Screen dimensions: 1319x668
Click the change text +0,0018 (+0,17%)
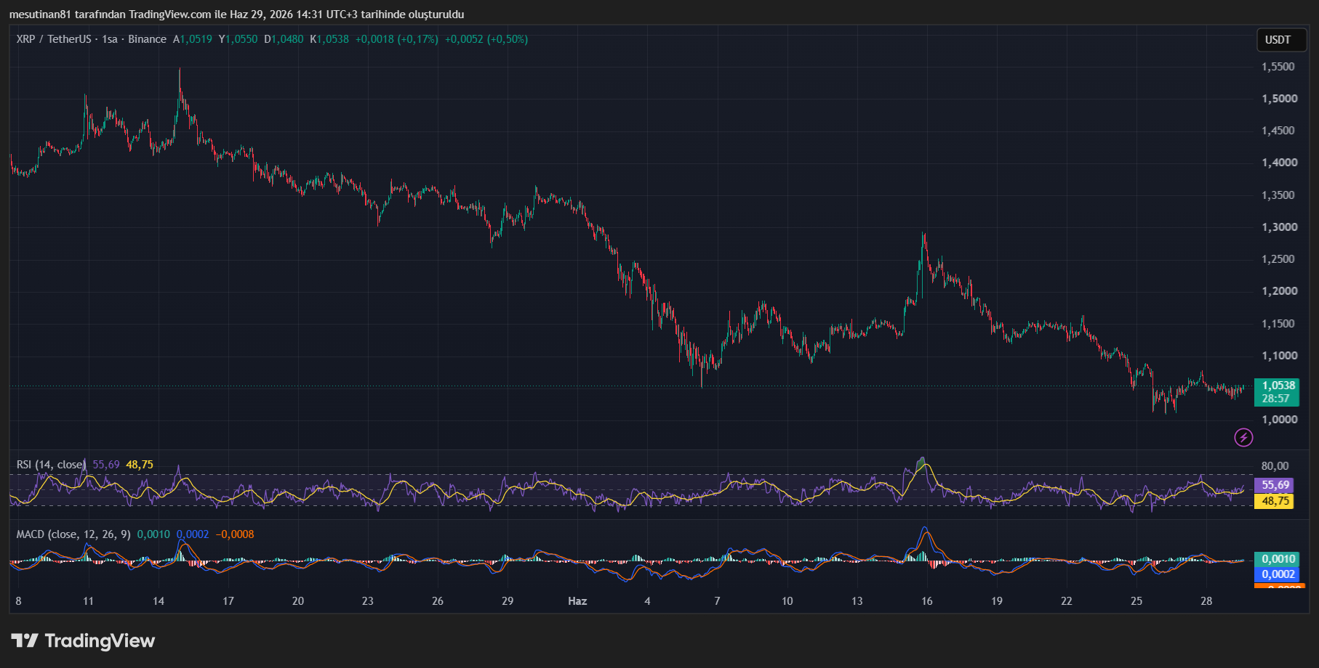(396, 39)
